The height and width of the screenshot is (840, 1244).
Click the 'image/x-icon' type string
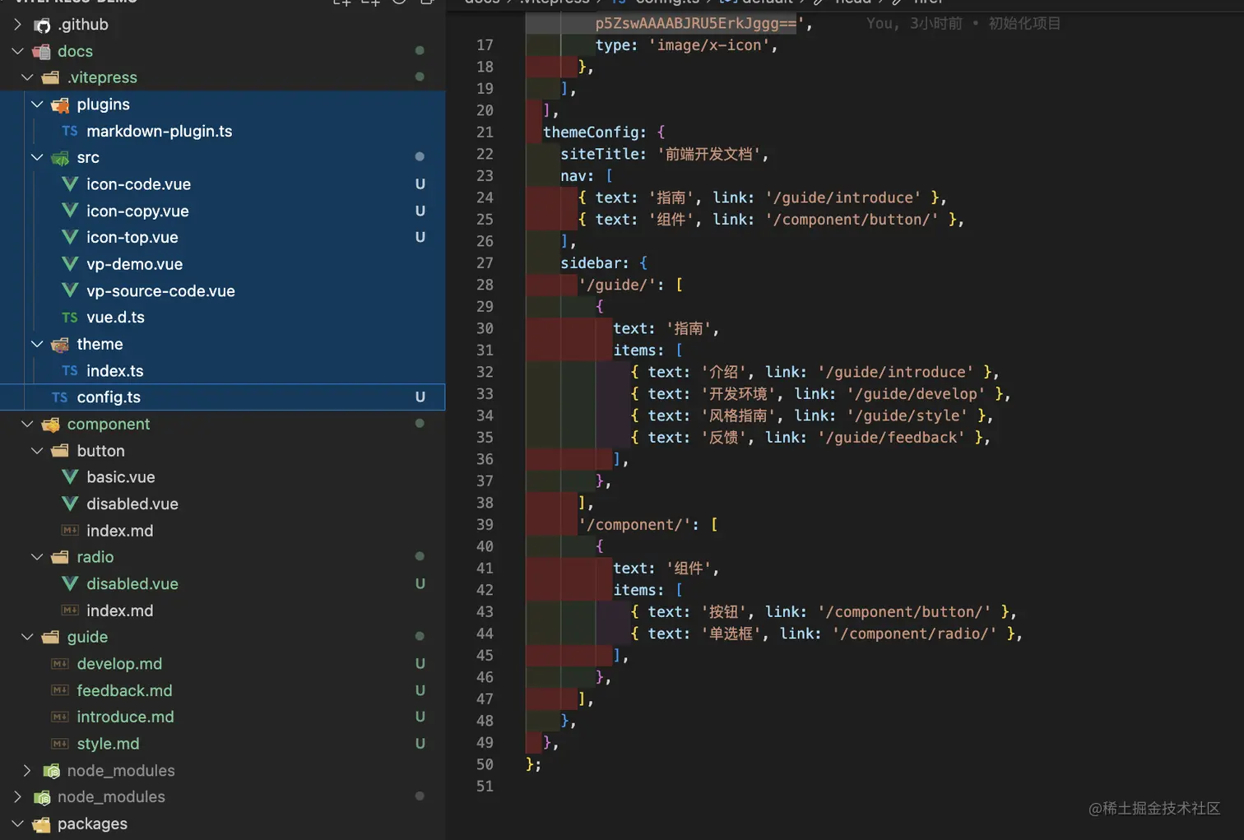point(709,45)
